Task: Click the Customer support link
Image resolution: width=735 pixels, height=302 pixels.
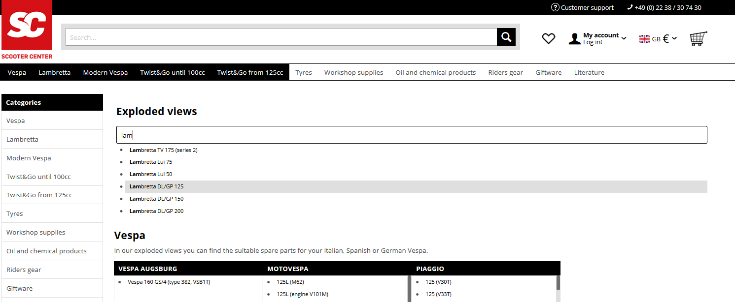Action: pos(587,7)
